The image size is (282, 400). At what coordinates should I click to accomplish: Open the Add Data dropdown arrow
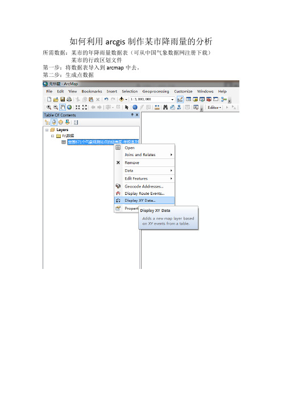[x=126, y=100]
